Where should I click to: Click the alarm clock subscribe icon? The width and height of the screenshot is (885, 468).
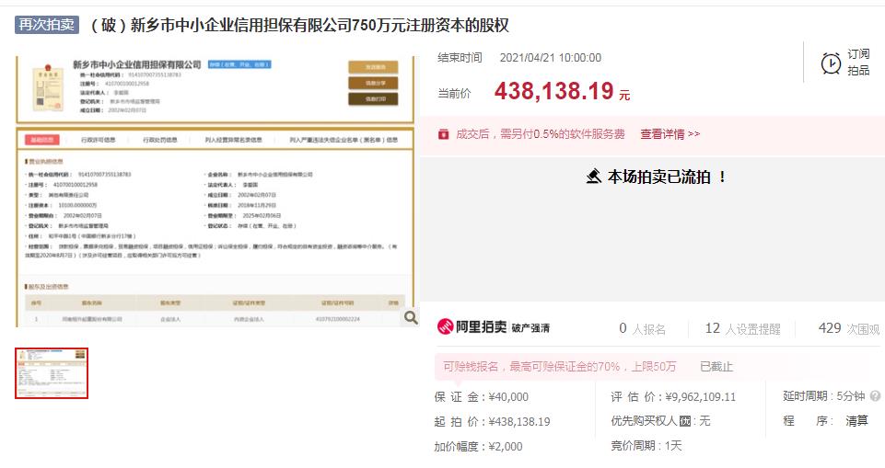point(831,63)
